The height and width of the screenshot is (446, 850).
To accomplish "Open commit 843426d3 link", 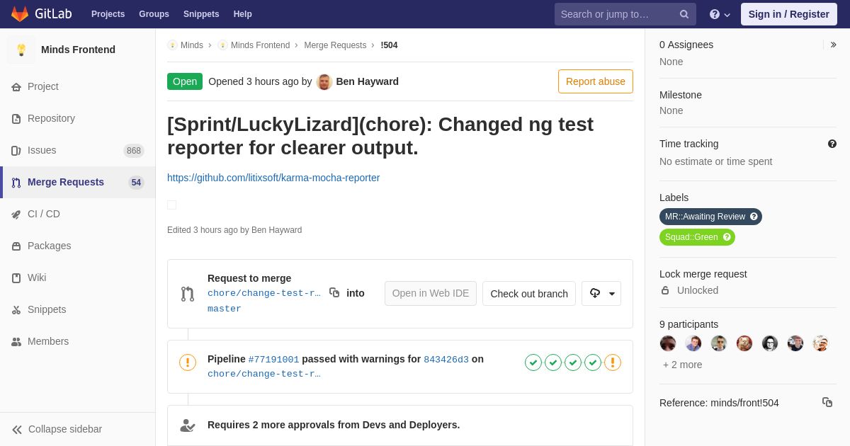I will click(x=446, y=360).
